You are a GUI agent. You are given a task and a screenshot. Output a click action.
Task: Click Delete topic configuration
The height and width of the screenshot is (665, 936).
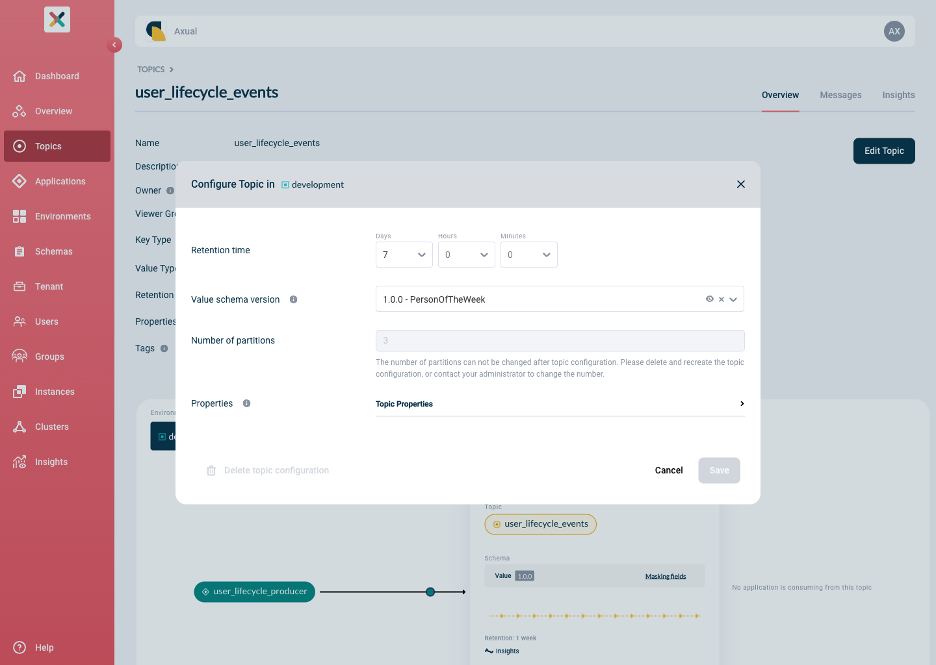(x=268, y=470)
